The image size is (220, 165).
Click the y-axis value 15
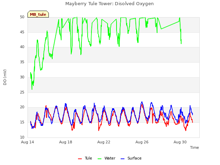[x=22, y=122]
